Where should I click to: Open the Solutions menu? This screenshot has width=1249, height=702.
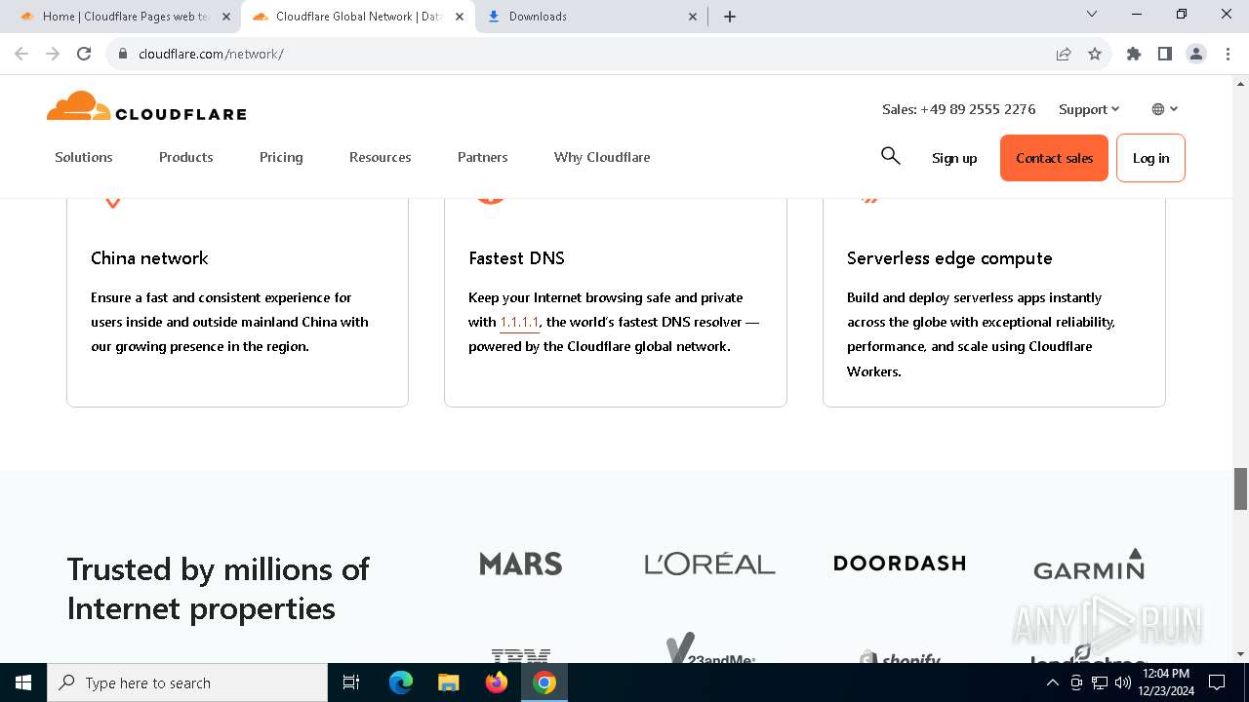pyautogui.click(x=84, y=157)
